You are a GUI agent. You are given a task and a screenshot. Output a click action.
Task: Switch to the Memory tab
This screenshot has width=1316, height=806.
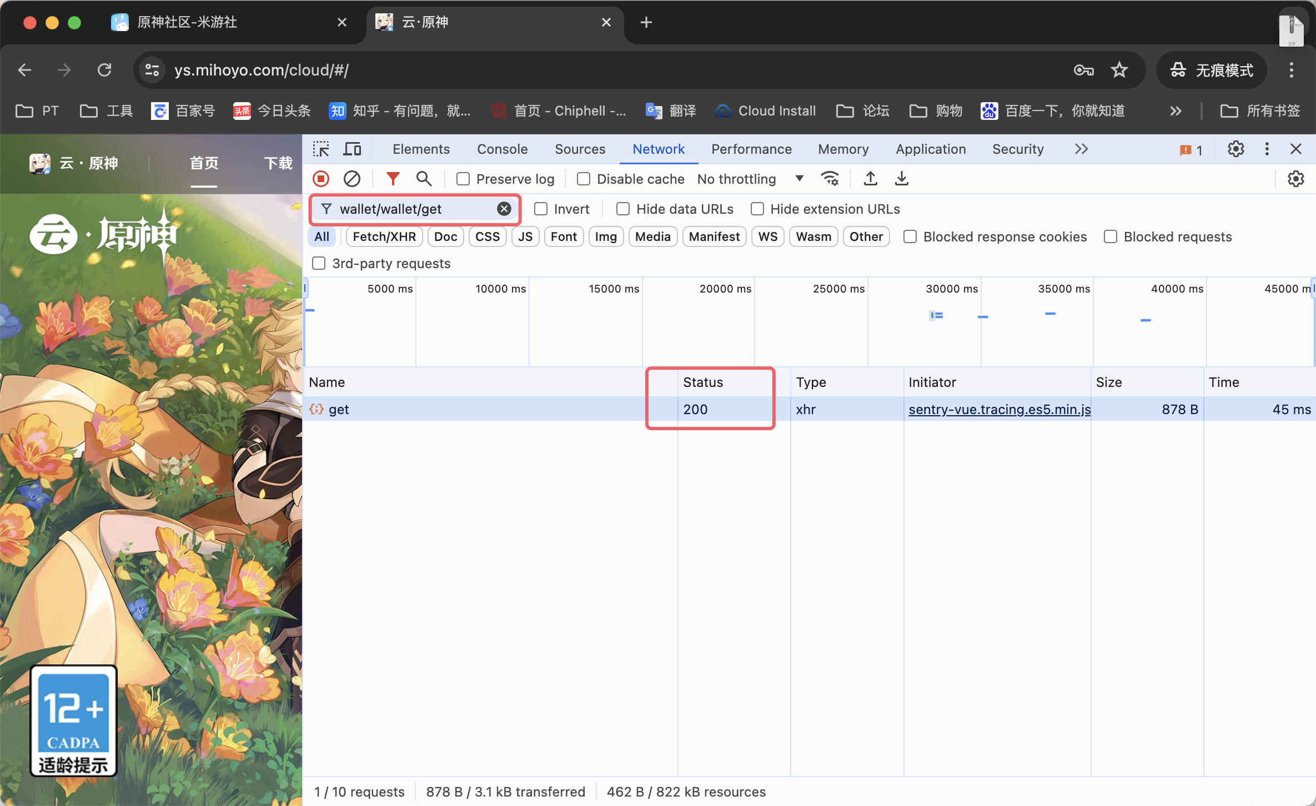843,149
